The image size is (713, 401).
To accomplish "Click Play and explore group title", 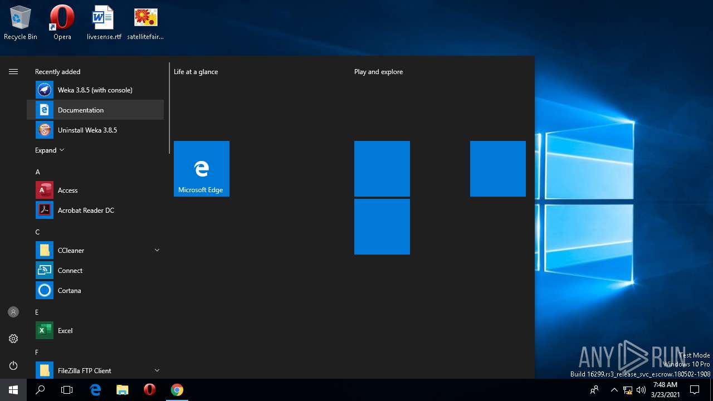I will (x=378, y=72).
